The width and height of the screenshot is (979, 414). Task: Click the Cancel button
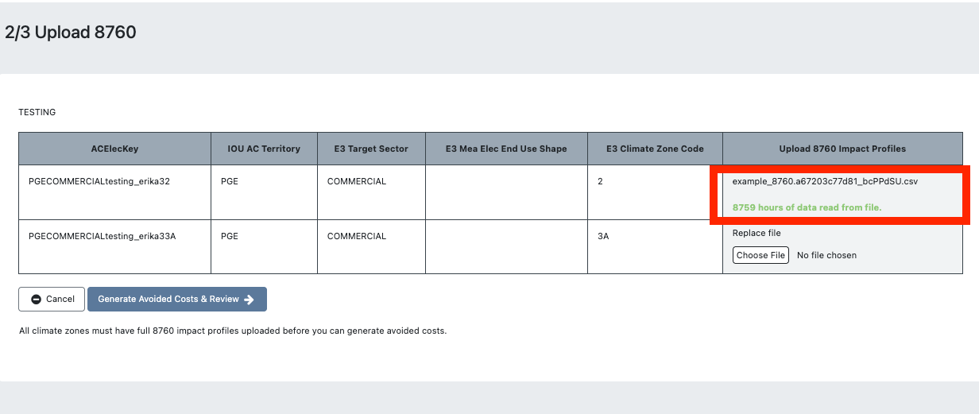coord(53,299)
